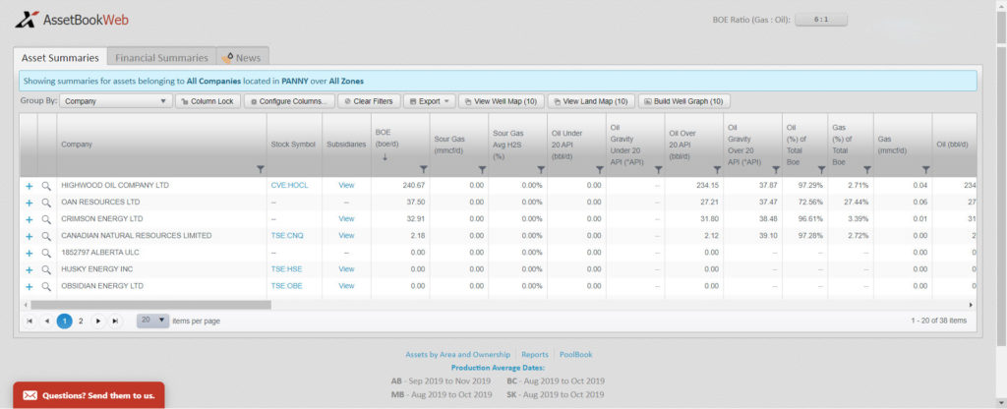The height and width of the screenshot is (409, 1007).
Task: Open the items per page dropdown
Action: click(x=152, y=321)
